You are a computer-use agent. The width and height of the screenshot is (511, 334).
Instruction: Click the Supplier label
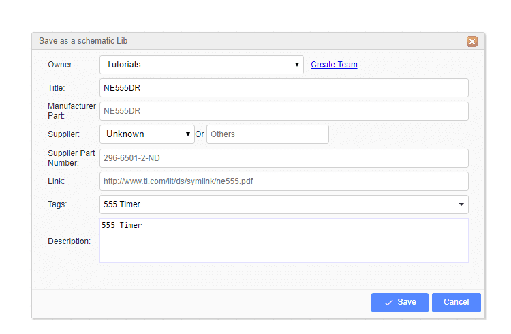tap(63, 134)
